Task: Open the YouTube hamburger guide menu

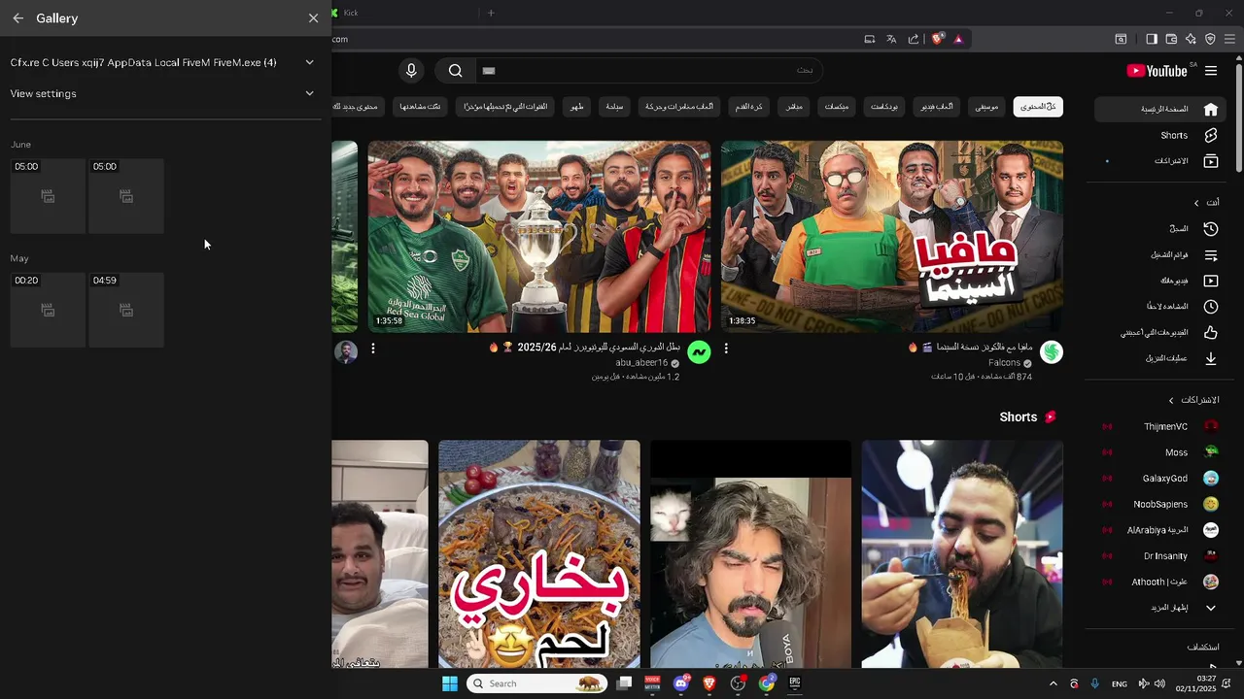Action: (1211, 71)
